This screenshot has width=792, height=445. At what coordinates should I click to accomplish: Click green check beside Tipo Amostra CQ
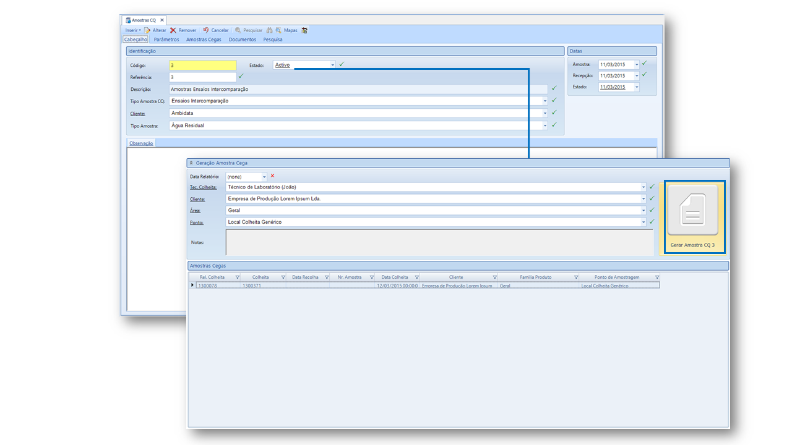pos(554,100)
